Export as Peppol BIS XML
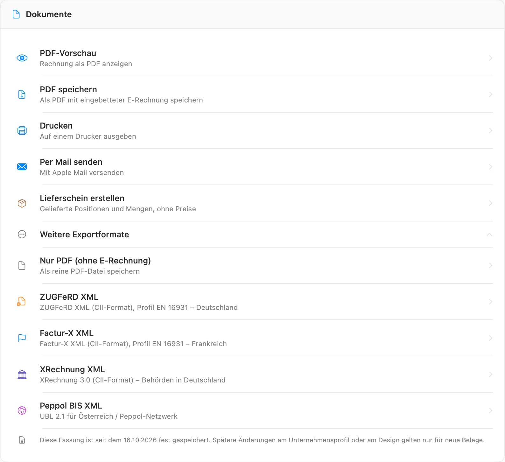This screenshot has width=505, height=462. tap(252, 410)
